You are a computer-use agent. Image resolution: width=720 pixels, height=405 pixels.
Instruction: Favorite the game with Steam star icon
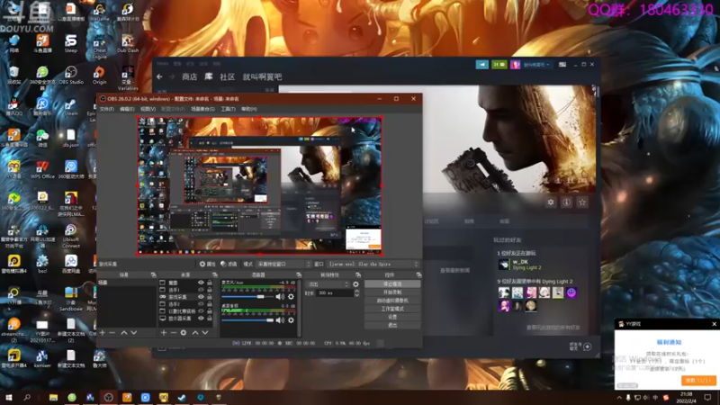pos(582,202)
